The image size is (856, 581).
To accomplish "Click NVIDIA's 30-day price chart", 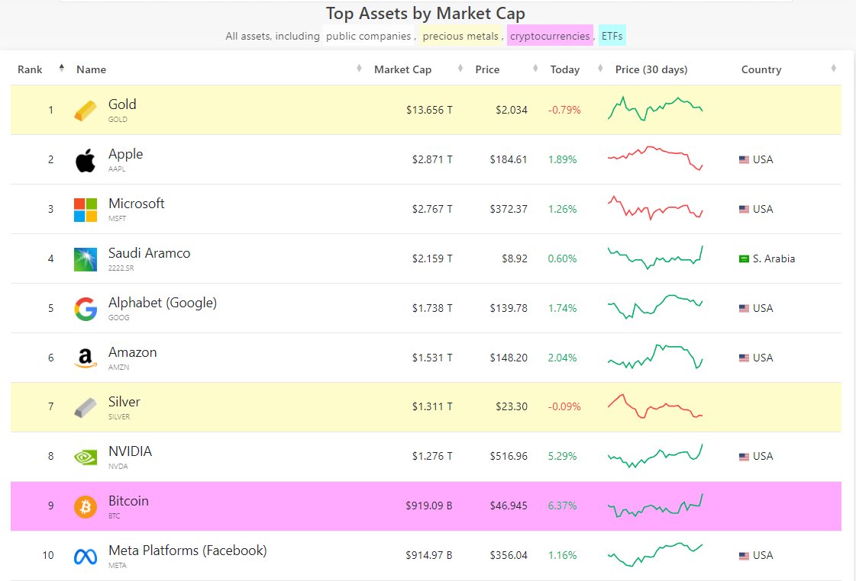I will tap(655, 456).
